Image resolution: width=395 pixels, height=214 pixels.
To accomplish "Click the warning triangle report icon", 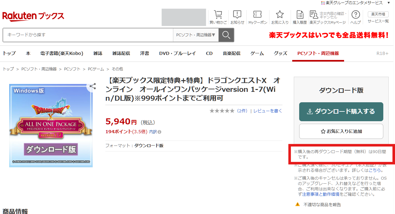I will pos(297,204).
